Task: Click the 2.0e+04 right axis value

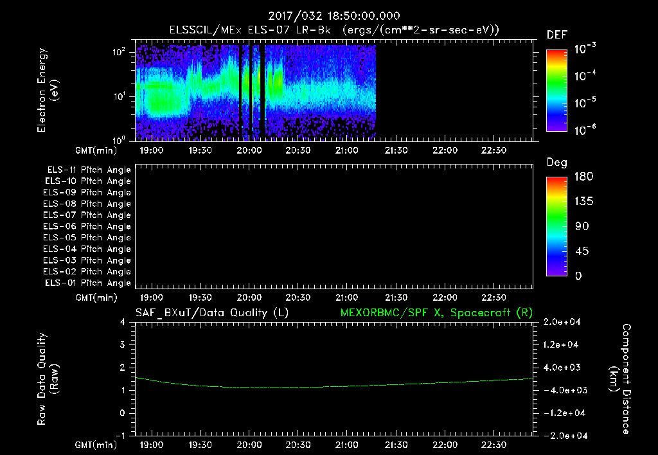Action: [x=562, y=322]
